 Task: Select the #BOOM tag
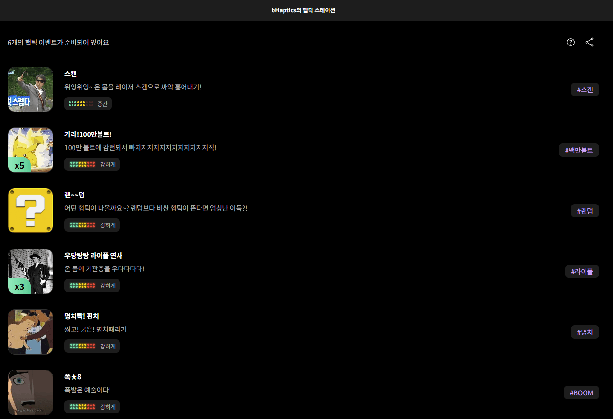[x=581, y=392]
